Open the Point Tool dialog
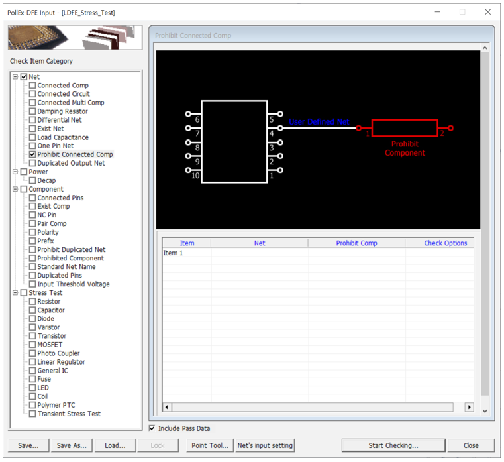 (x=209, y=445)
